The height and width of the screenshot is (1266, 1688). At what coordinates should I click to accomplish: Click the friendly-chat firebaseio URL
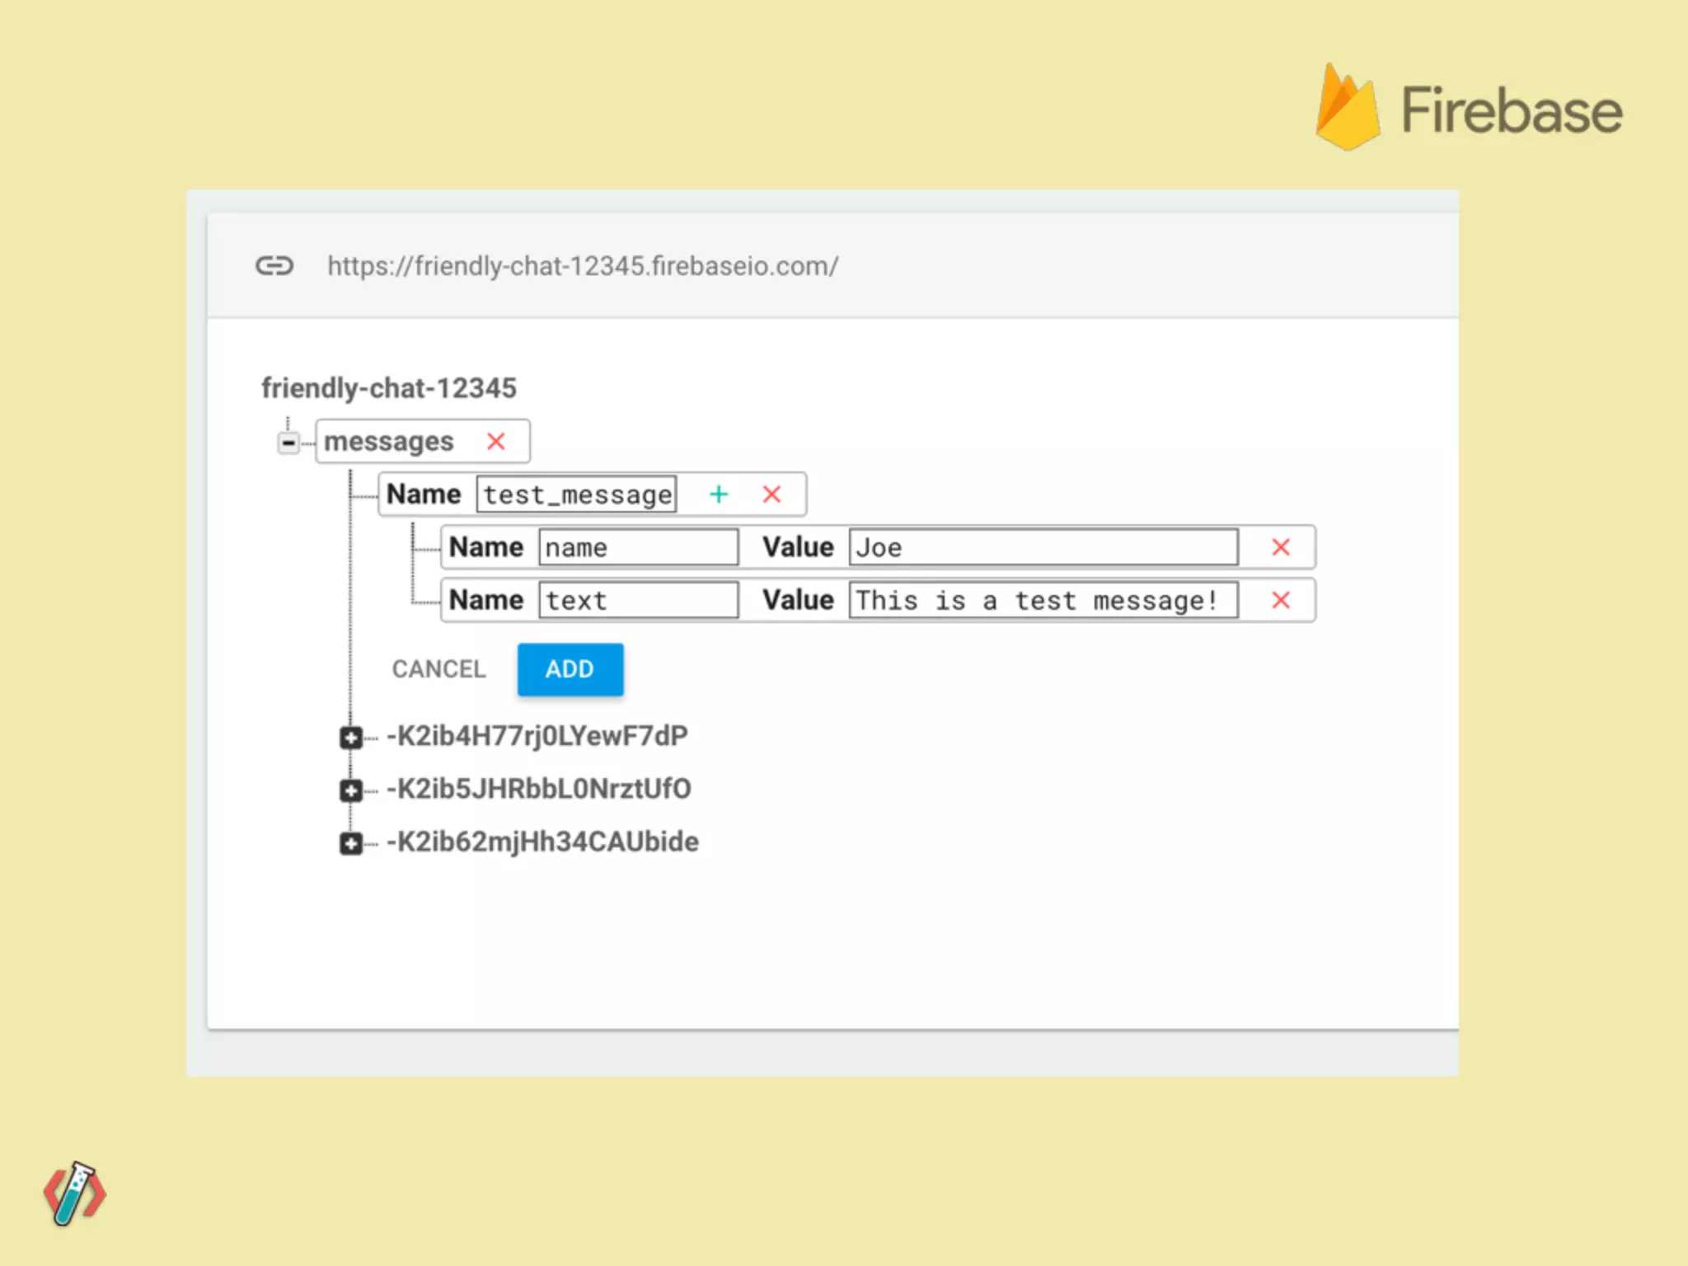coord(582,265)
